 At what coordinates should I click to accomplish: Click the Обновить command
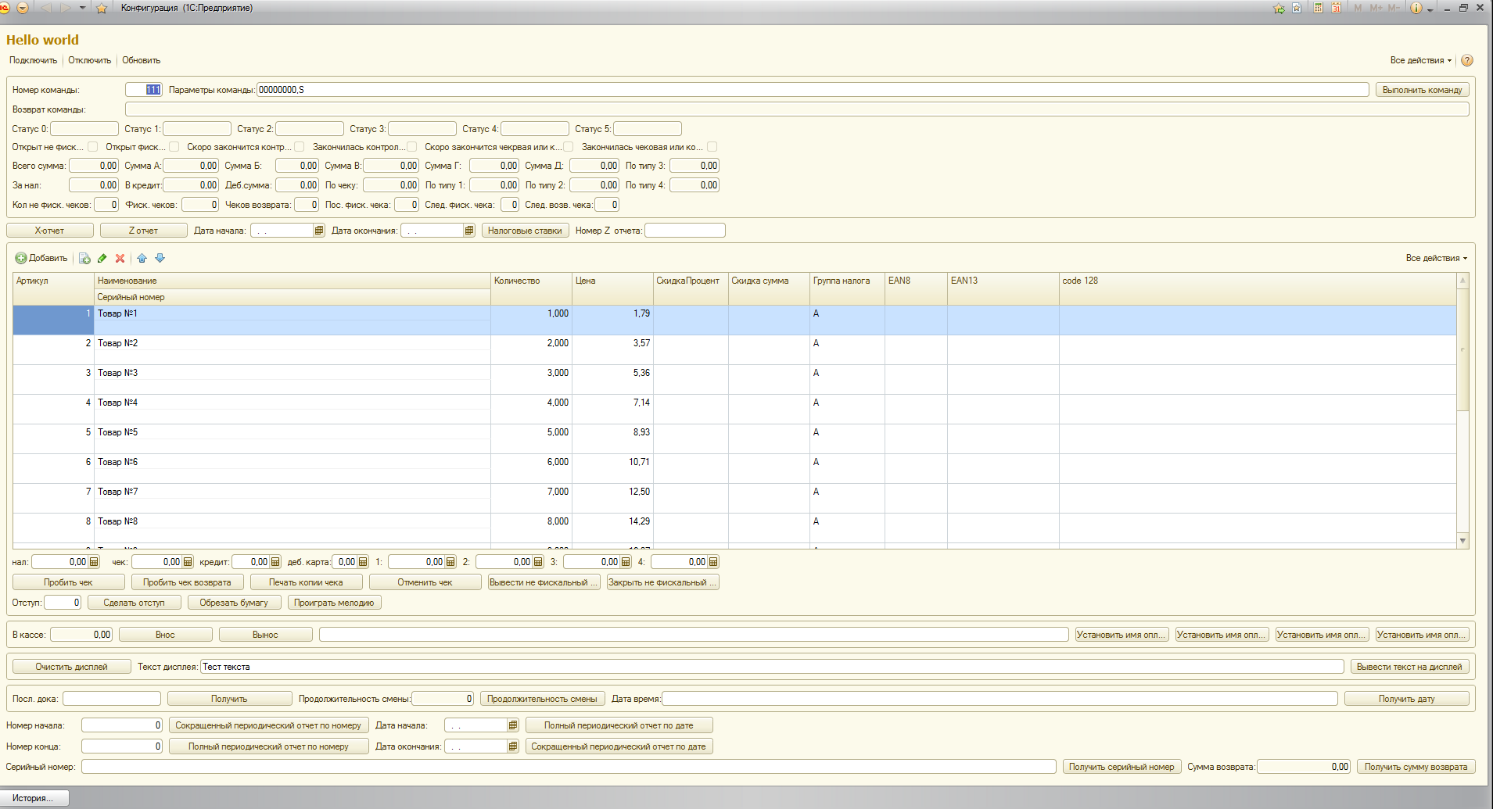click(x=141, y=60)
